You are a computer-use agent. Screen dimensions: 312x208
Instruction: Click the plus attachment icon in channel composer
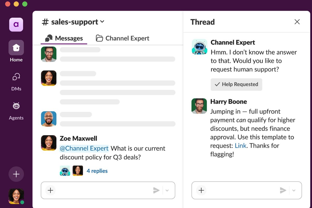(x=50, y=190)
